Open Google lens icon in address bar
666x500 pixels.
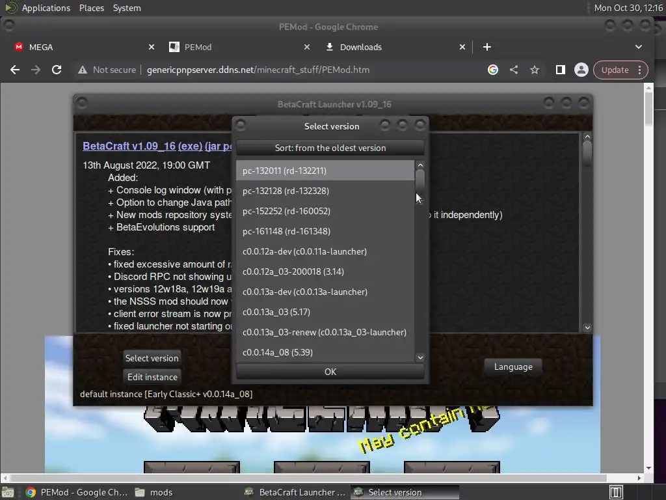493,70
